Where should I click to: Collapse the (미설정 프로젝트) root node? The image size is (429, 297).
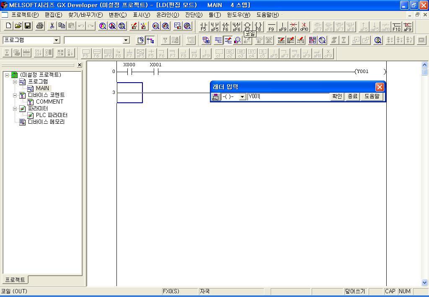tap(7, 75)
